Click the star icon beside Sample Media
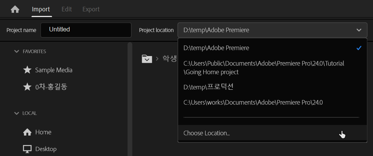This screenshot has width=373, height=156. coord(27,70)
